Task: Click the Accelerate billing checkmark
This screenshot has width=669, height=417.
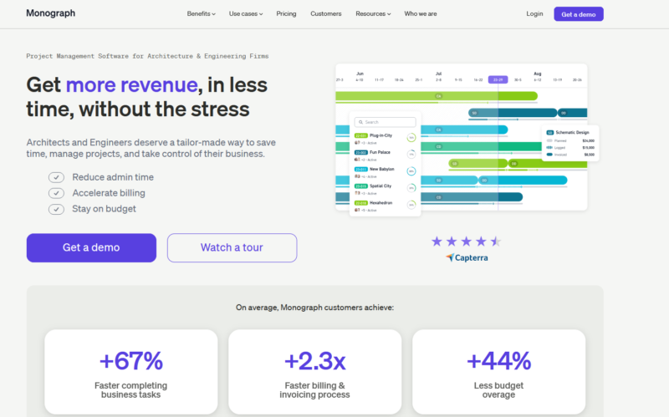Action: pos(56,193)
